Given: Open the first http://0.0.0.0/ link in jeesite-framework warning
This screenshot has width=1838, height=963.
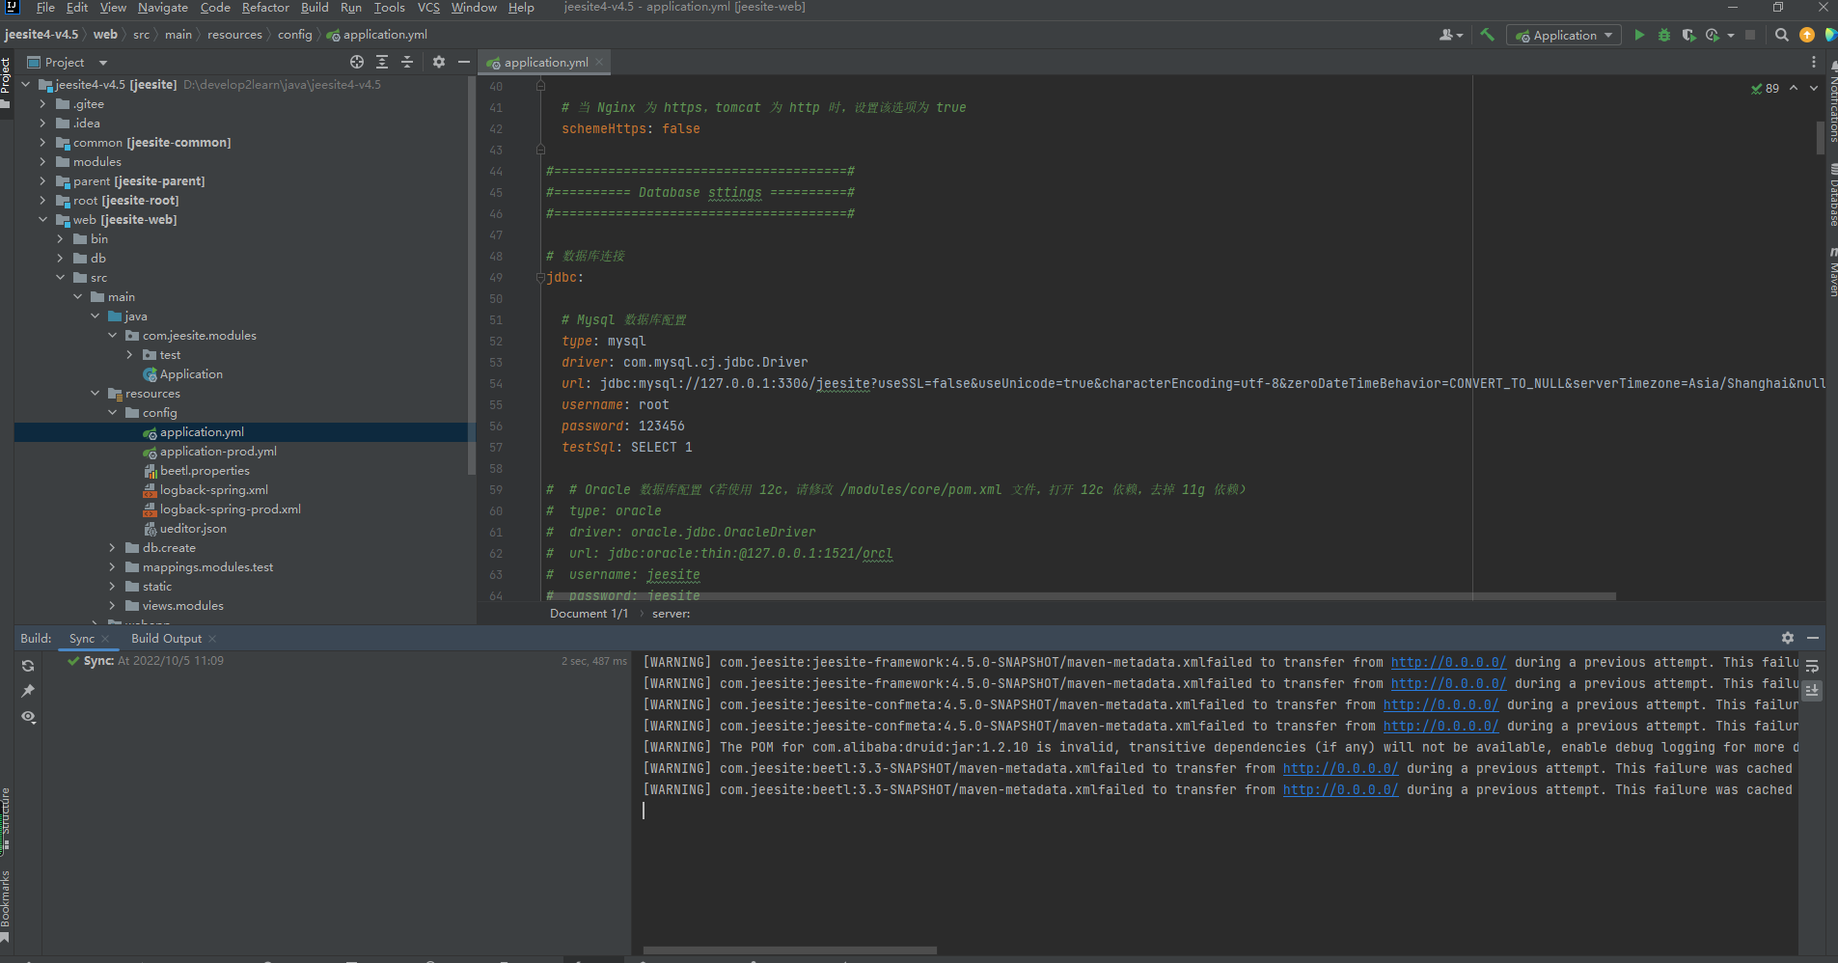Looking at the screenshot, I should click(1448, 662).
